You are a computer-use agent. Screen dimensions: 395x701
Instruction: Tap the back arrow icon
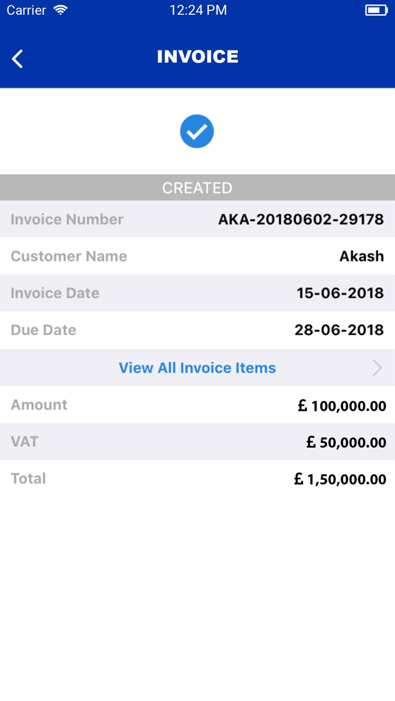pyautogui.click(x=17, y=59)
